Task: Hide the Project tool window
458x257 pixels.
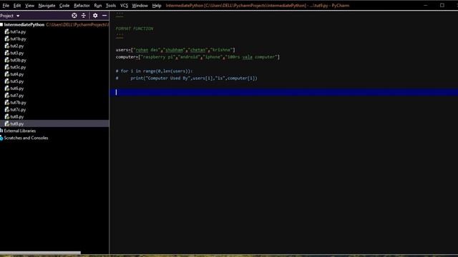Action: pos(104,16)
